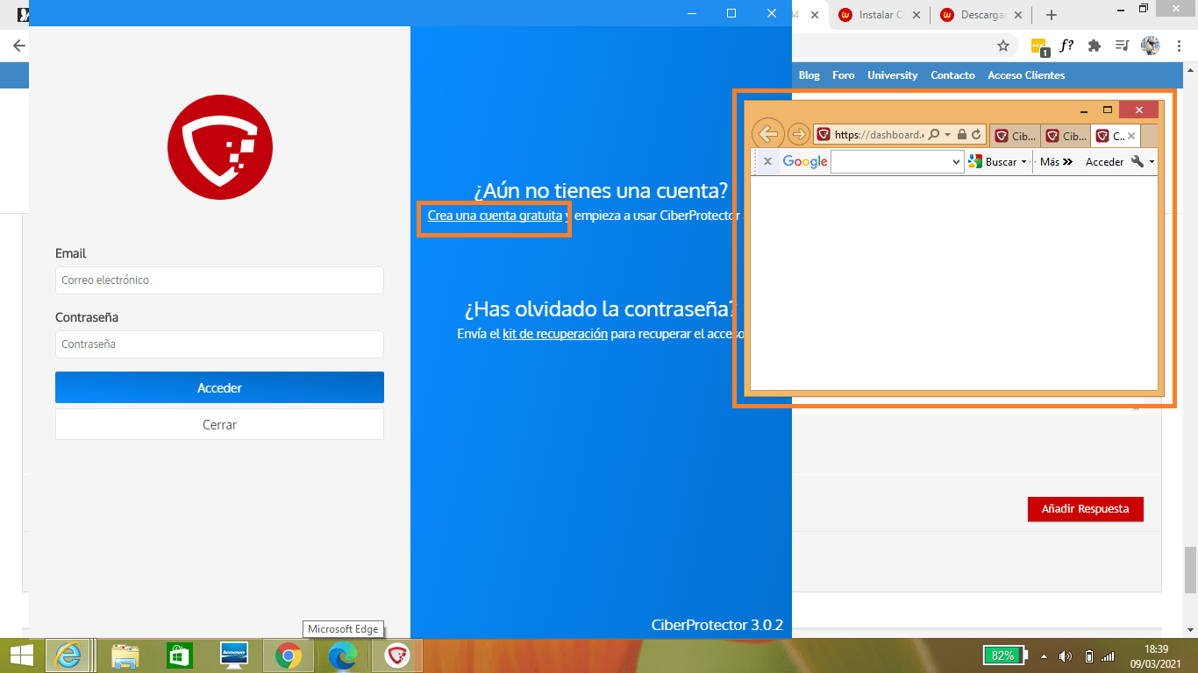
Task: Open Google Chrome from the taskbar
Action: click(289, 655)
